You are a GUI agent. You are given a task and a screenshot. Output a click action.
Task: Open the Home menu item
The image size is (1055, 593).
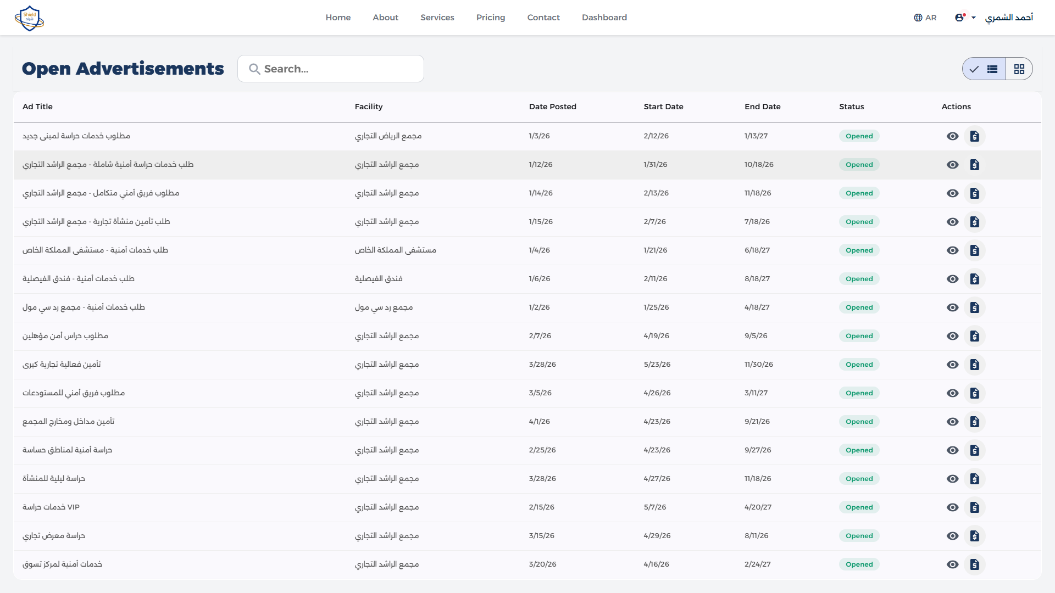338,17
